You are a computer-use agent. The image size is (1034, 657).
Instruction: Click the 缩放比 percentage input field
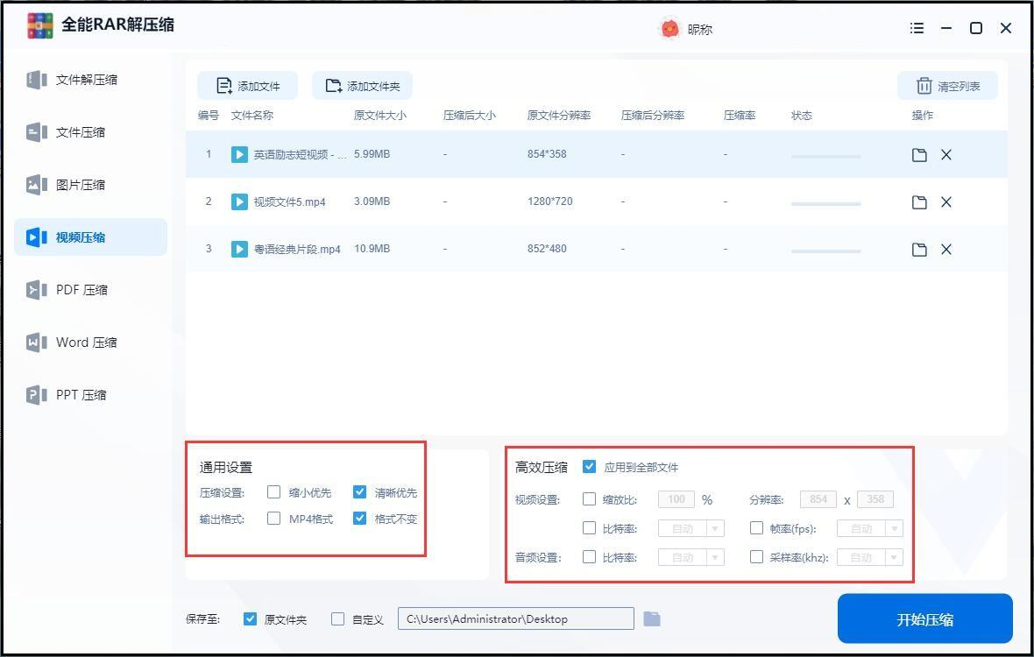676,499
